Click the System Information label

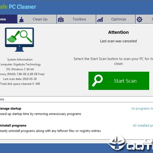point(20,59)
